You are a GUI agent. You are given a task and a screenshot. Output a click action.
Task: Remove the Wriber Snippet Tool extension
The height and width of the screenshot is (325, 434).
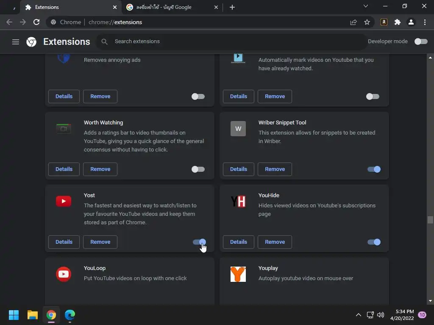(x=275, y=169)
